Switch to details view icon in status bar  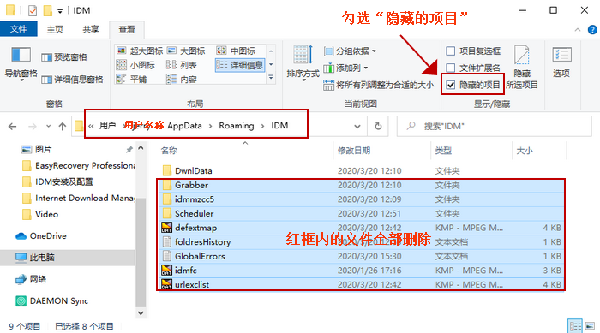click(x=575, y=326)
